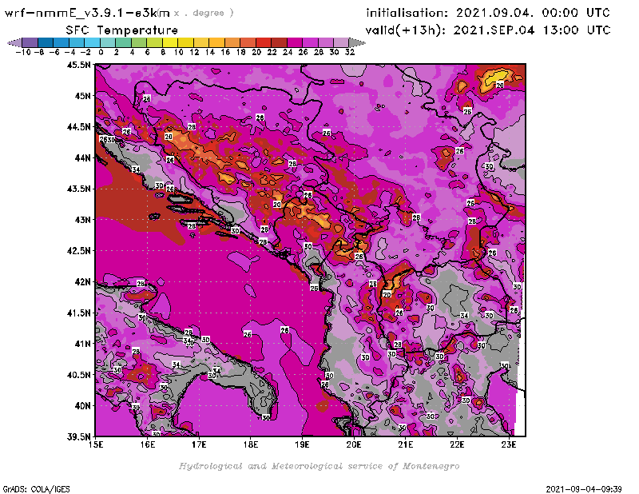Click the '18E' longitude axis label
639x494 pixels.
click(251, 444)
